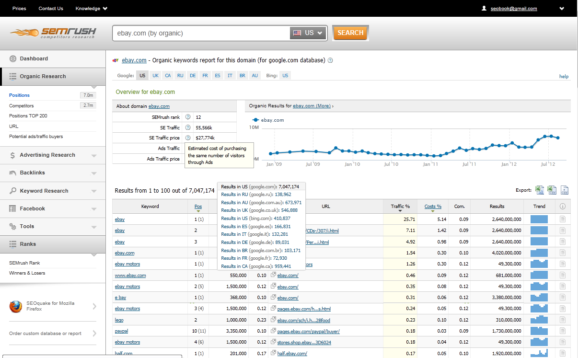Screen dimensions: 578x358
Task: Click the SEMrush logo
Action: (53, 33)
